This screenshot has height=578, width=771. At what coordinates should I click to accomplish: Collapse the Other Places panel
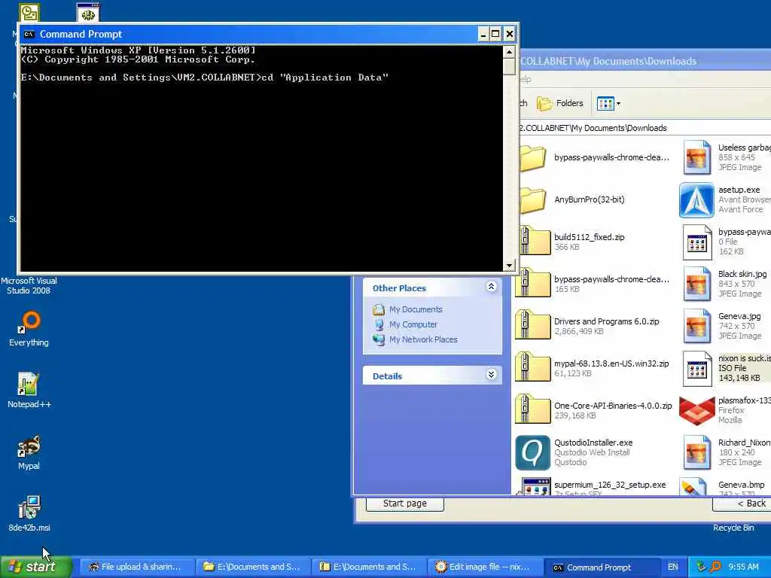click(x=491, y=287)
